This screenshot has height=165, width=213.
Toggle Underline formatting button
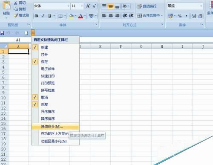[49, 16]
